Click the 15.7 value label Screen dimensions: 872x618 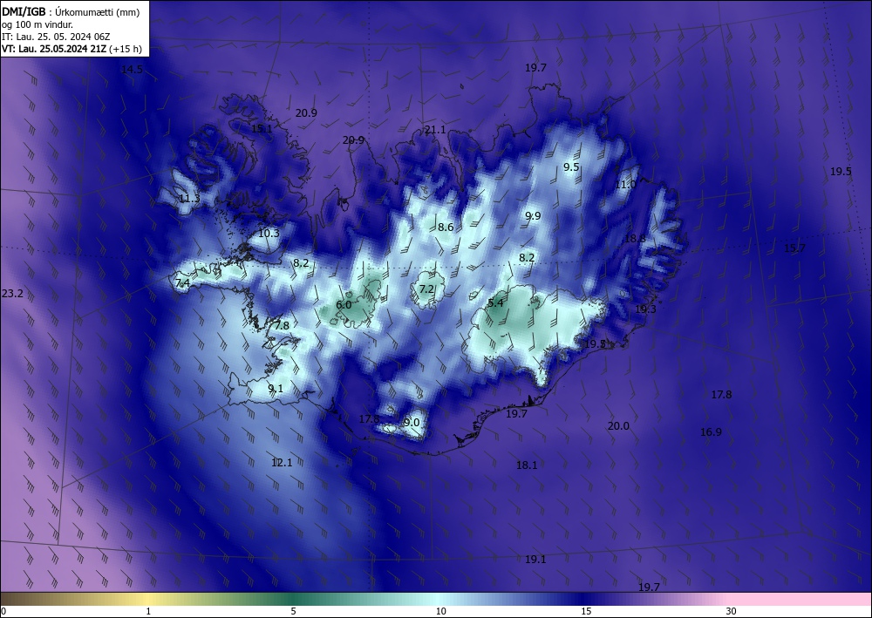coord(794,248)
